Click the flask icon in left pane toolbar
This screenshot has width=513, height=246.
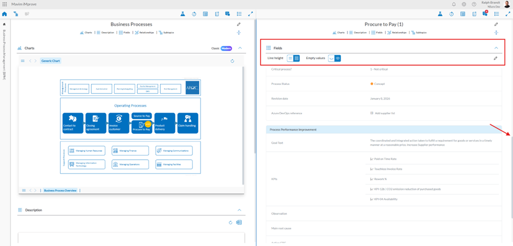tap(182, 14)
